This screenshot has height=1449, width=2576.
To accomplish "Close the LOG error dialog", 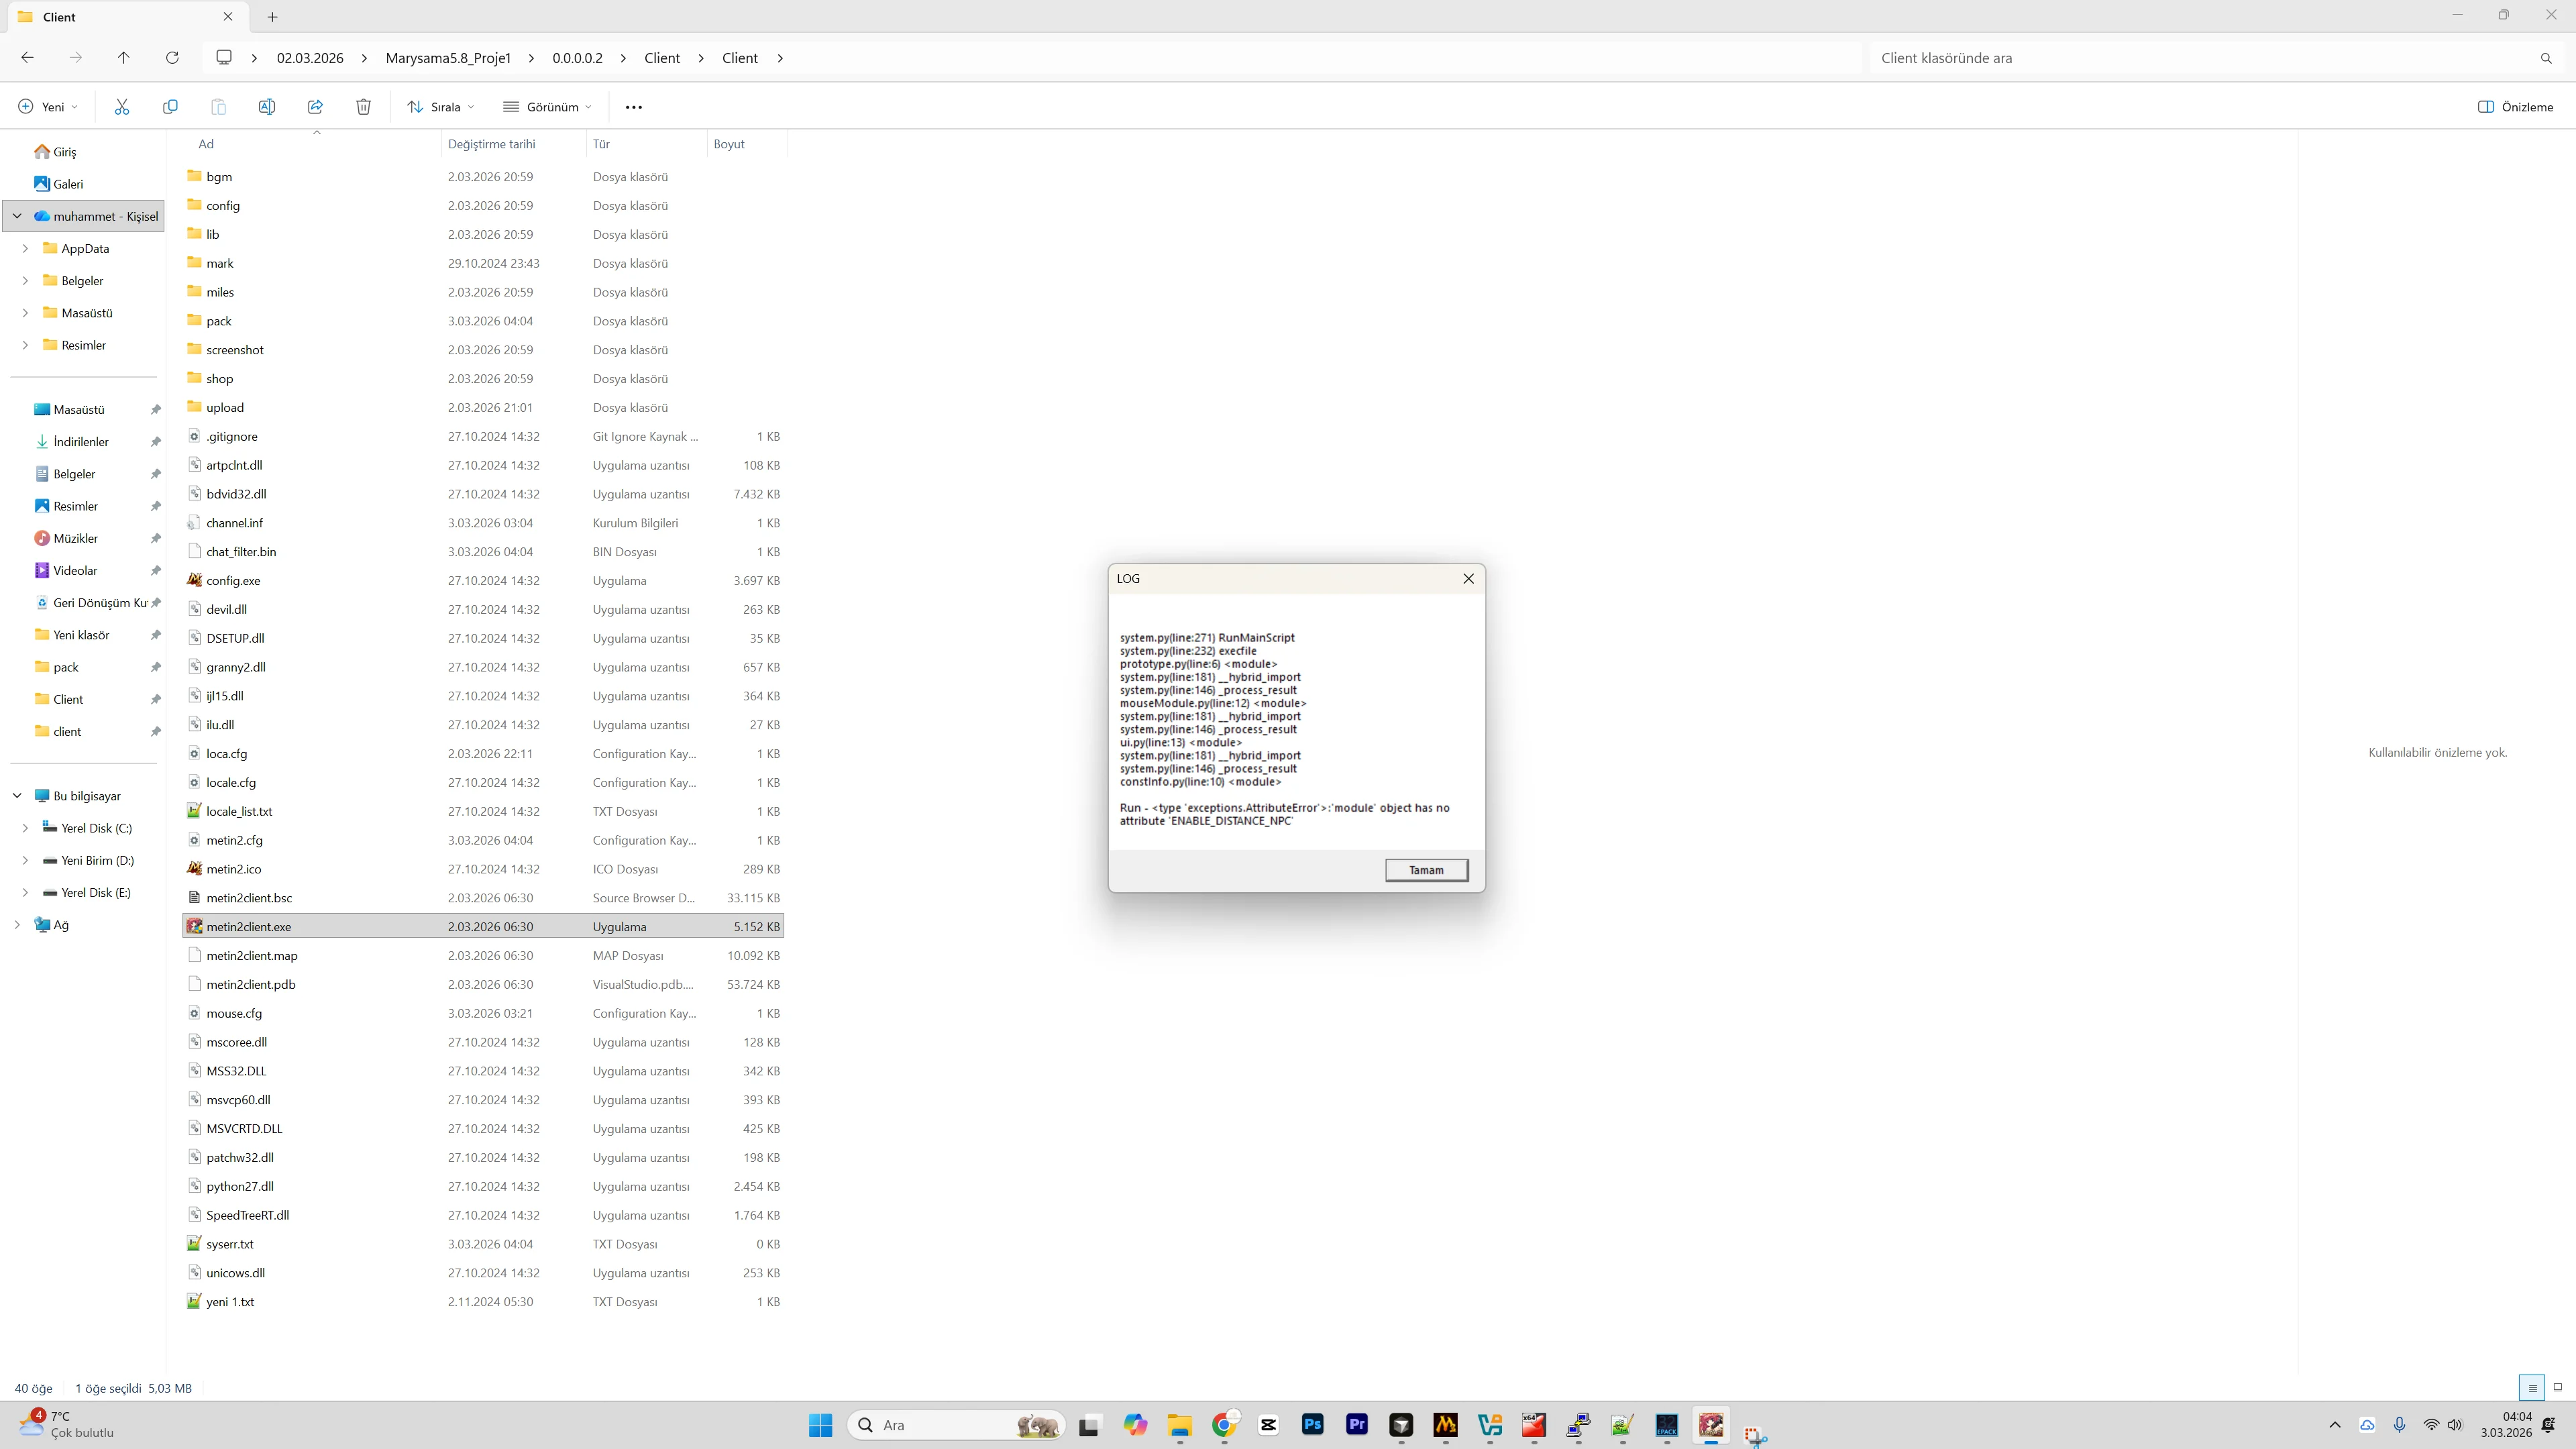I will click(x=1468, y=579).
